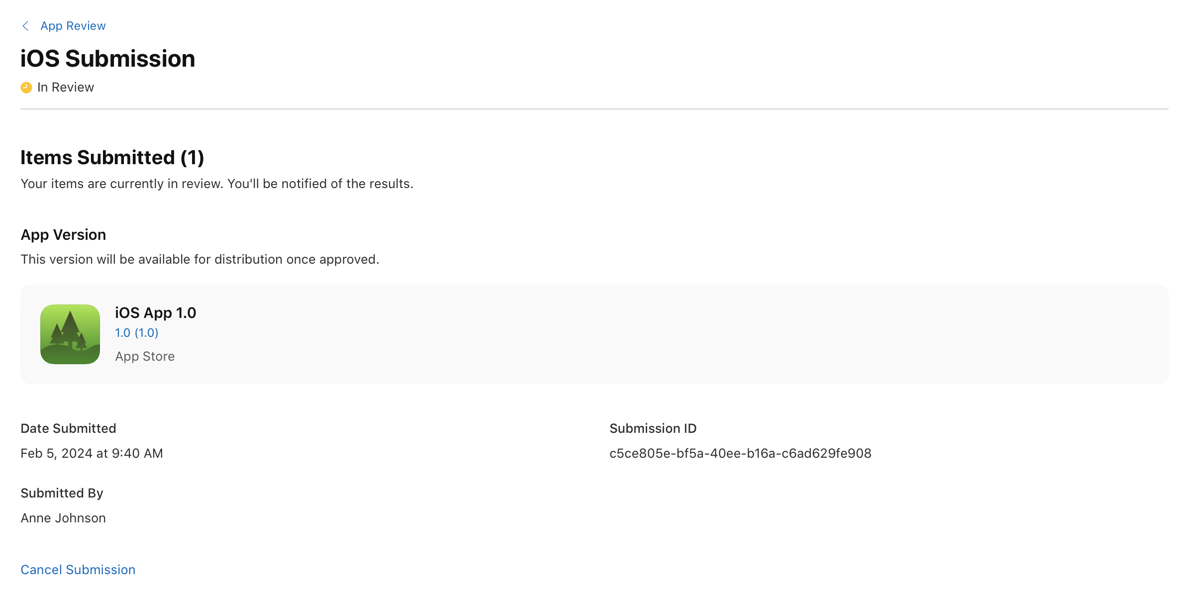Click the Submitted By name Anne Johnson
This screenshot has height=601, width=1189.
63,517
